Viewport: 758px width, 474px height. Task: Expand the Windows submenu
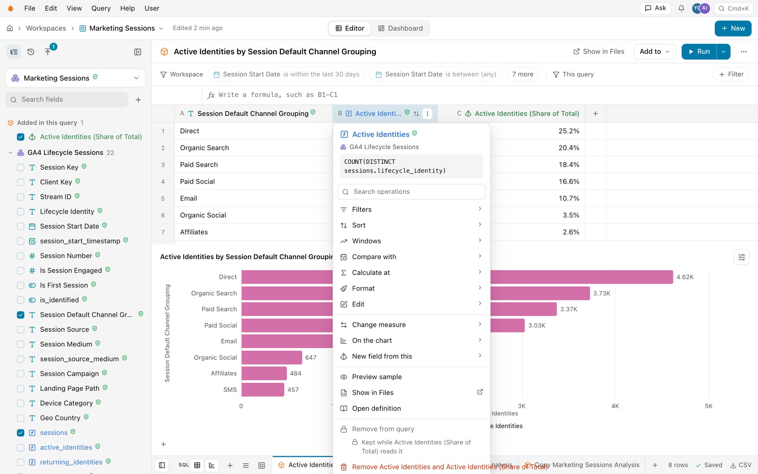tap(411, 241)
